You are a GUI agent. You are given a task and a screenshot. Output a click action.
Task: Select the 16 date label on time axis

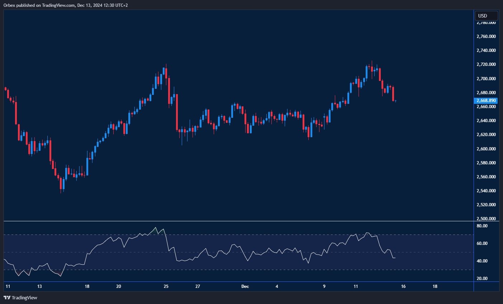click(x=403, y=286)
